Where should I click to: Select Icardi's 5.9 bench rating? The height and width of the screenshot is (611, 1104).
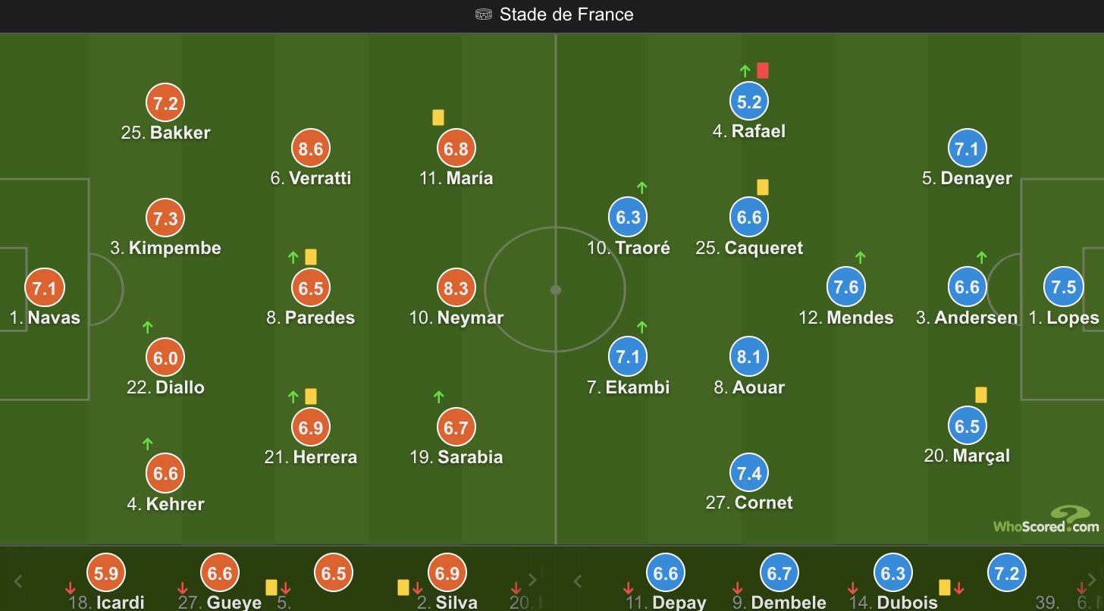pyautogui.click(x=106, y=574)
